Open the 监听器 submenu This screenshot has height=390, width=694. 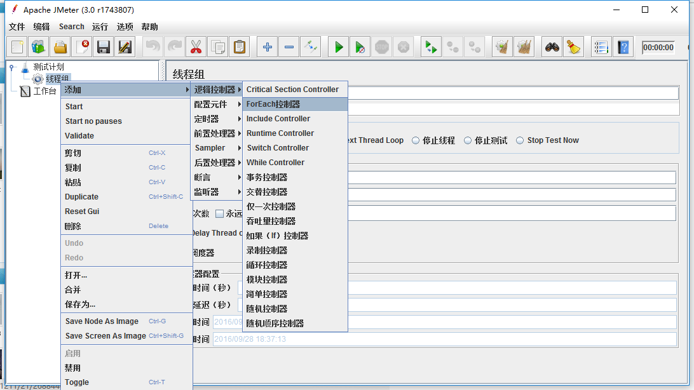(217, 192)
